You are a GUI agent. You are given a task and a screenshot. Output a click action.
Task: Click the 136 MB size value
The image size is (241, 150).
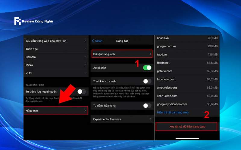[x=213, y=55]
